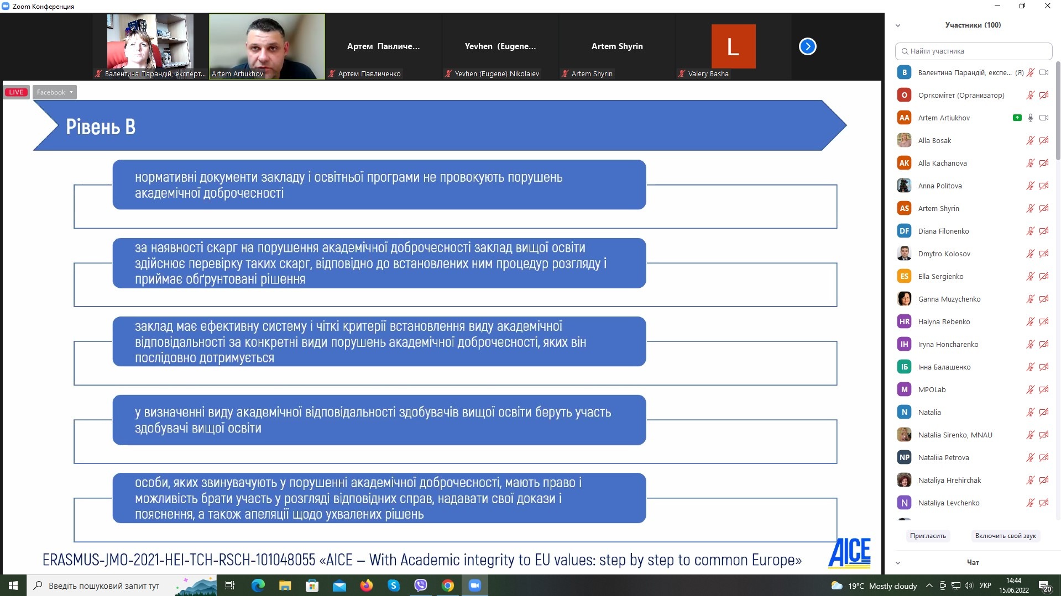Viewport: 1061px width, 596px height.
Task: Select Валентина Парандій's video thumbnail
Action: pyautogui.click(x=150, y=46)
